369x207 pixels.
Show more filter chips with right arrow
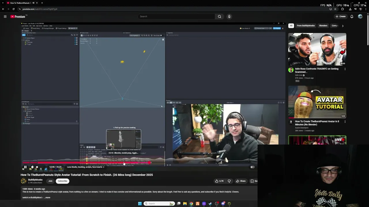coord(342,26)
